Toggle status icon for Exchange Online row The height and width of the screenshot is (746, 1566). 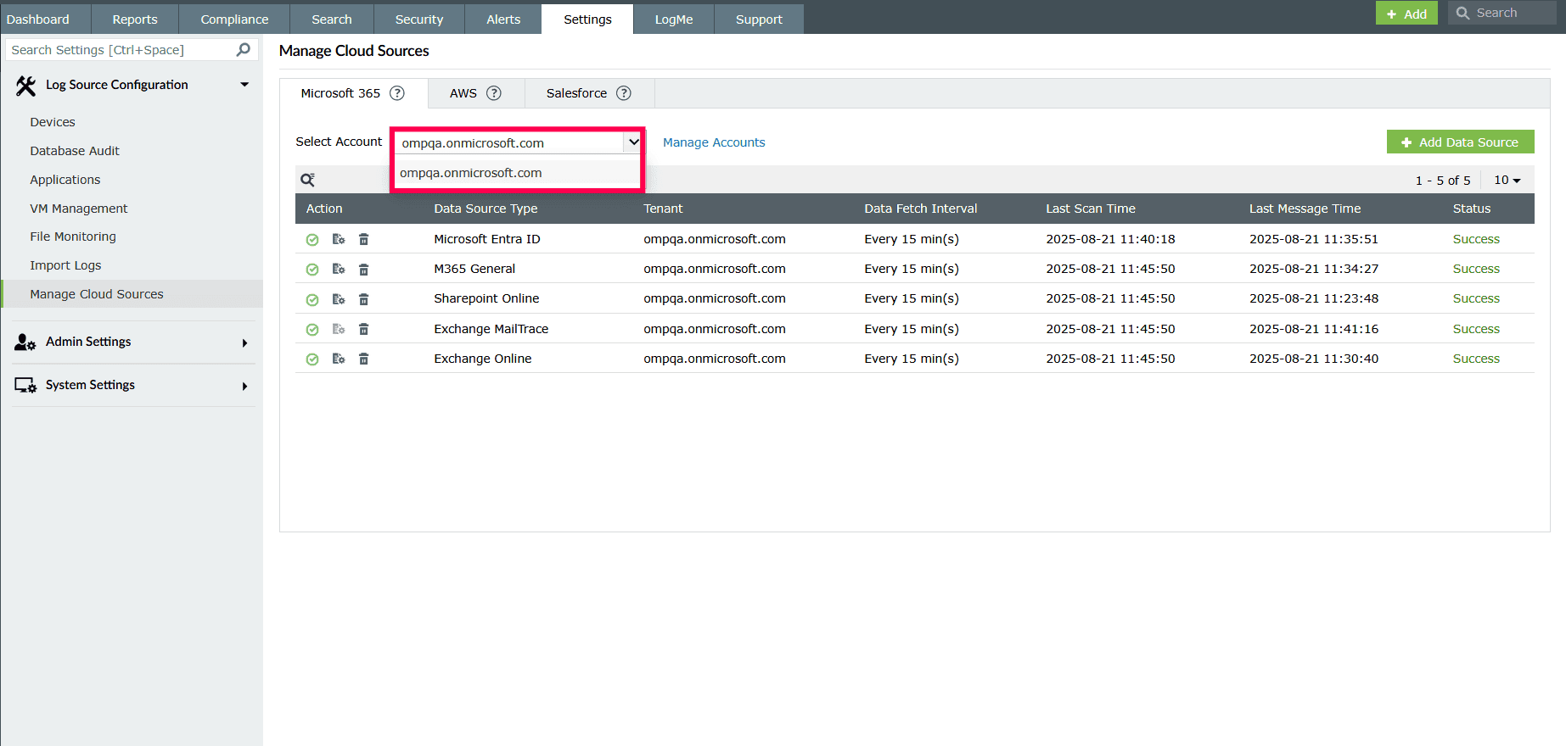[x=312, y=359]
